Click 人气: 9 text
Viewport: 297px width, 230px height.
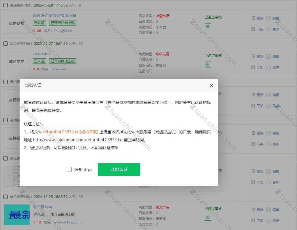(x=75, y=5)
